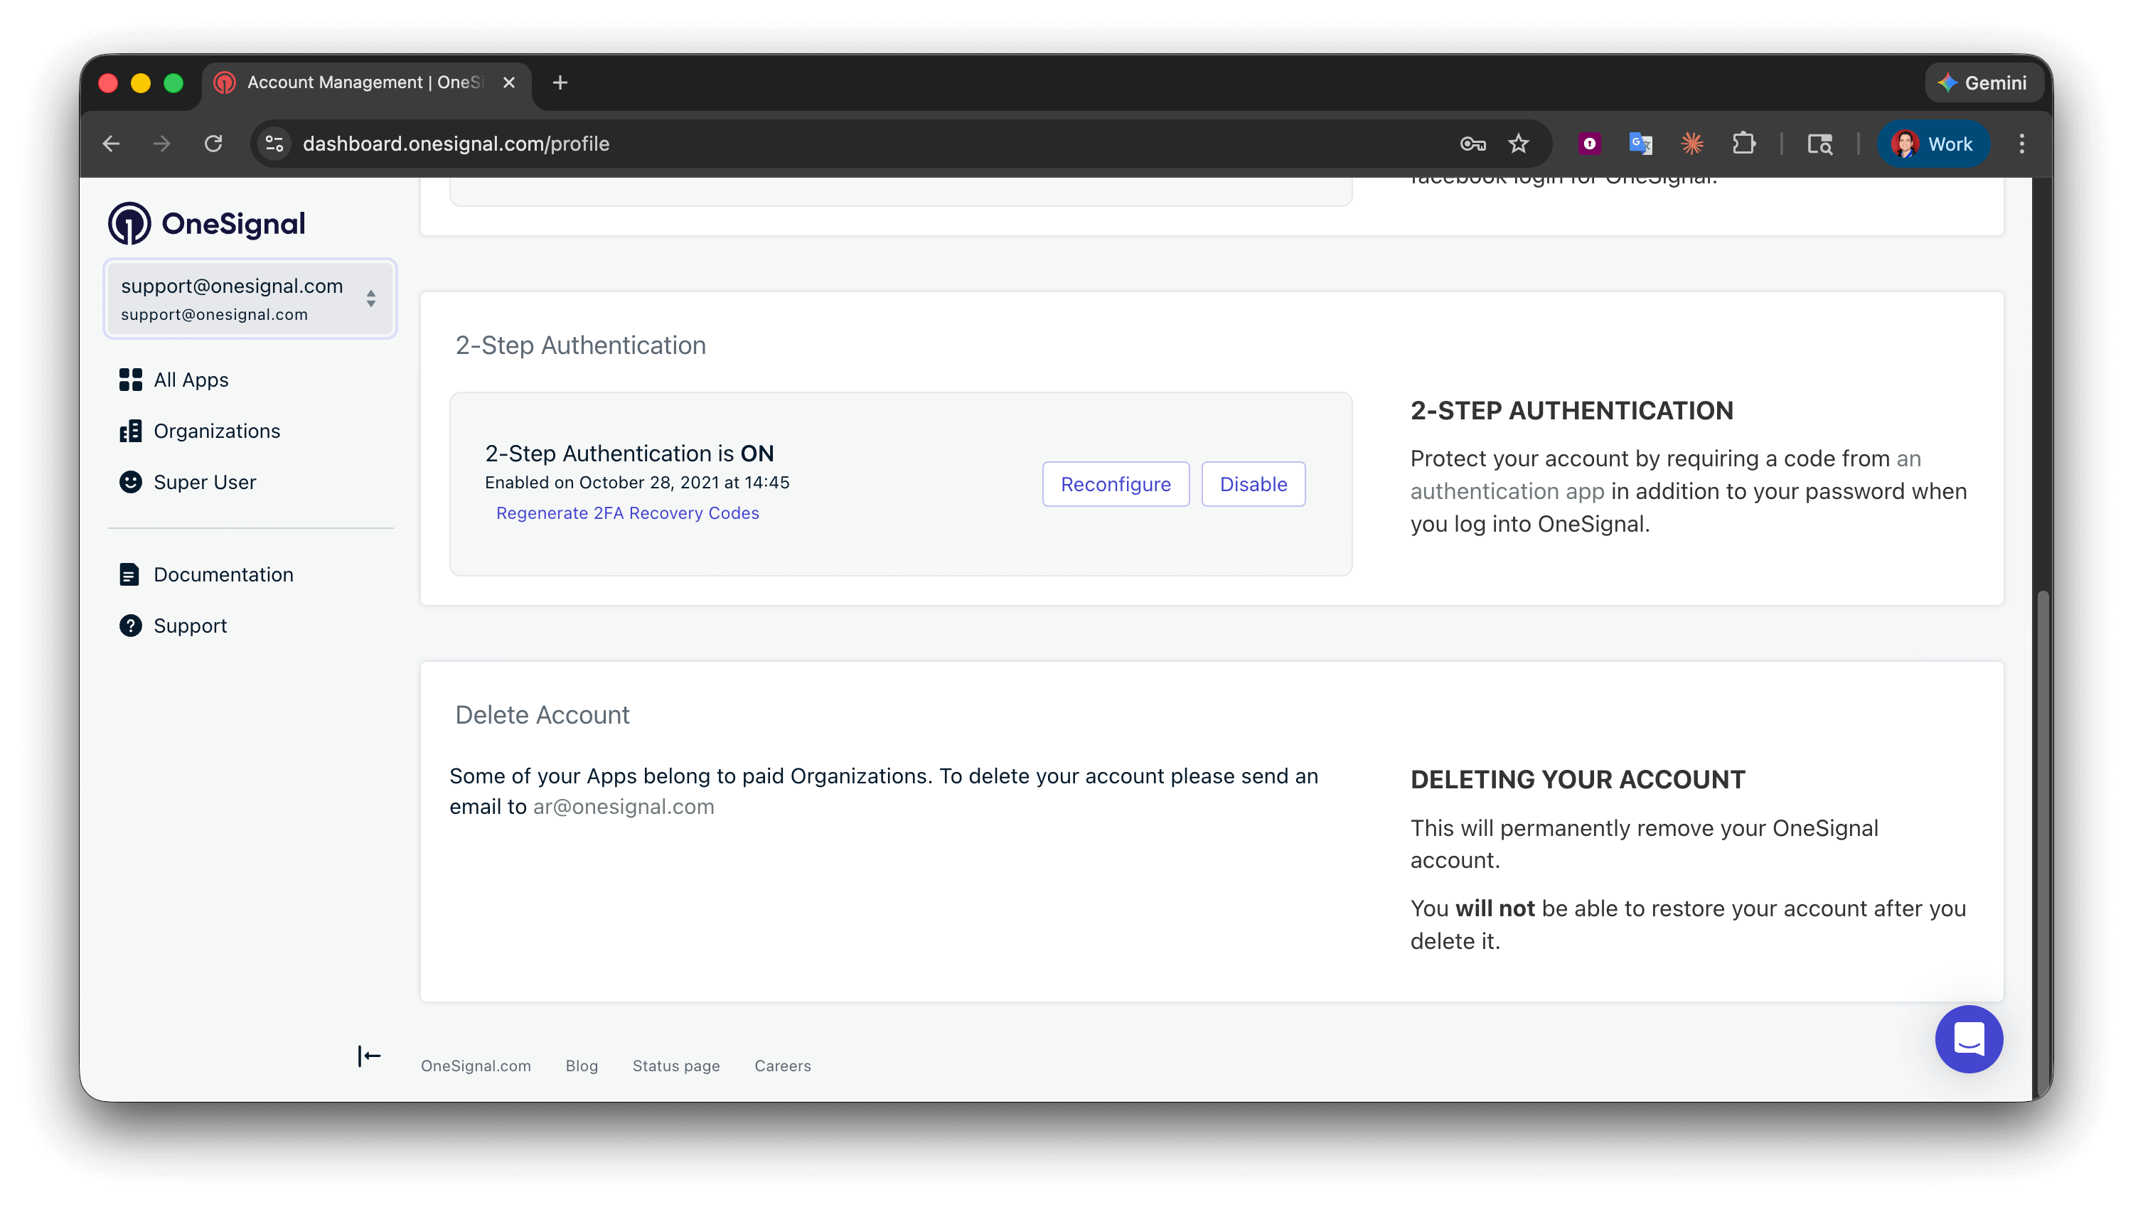Collapse sidebar with the arrow icon
The image size is (2133, 1207).
pyautogui.click(x=369, y=1056)
